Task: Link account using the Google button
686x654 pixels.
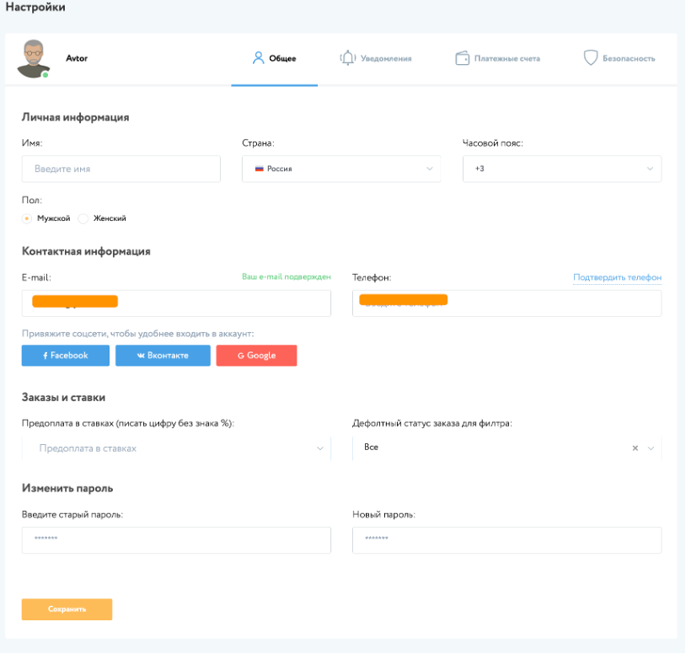Action: coord(256,356)
